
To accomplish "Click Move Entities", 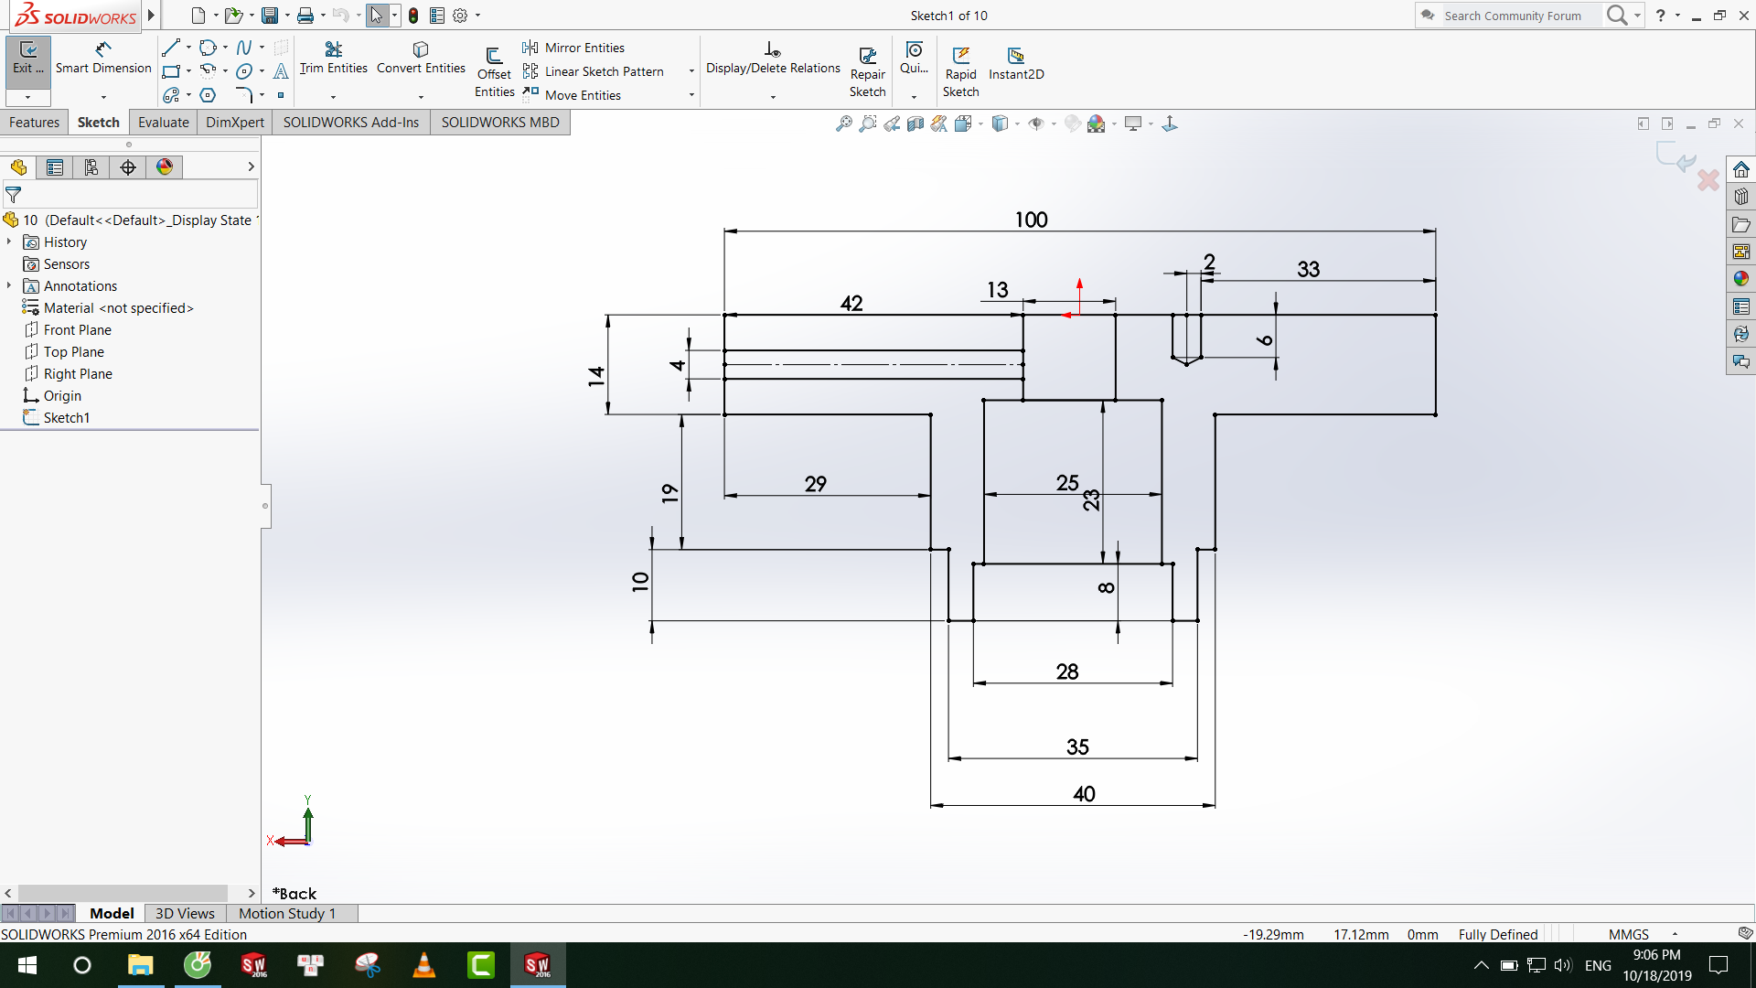I will click(573, 95).
